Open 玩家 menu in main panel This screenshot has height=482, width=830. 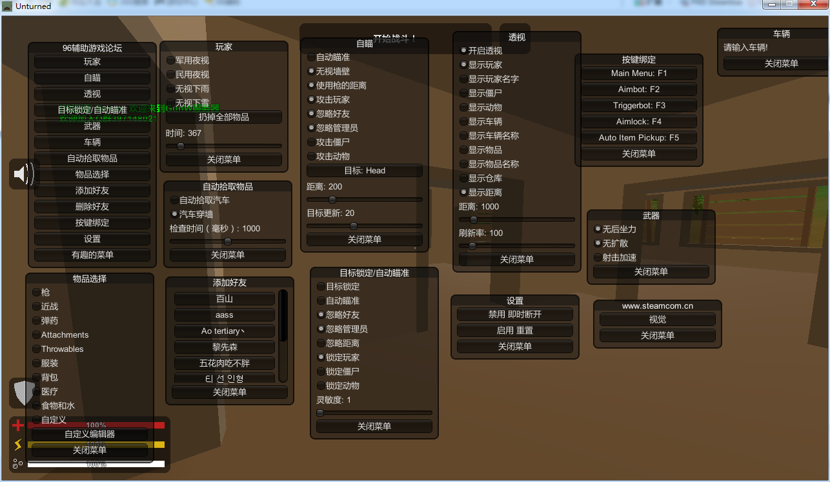(x=92, y=62)
